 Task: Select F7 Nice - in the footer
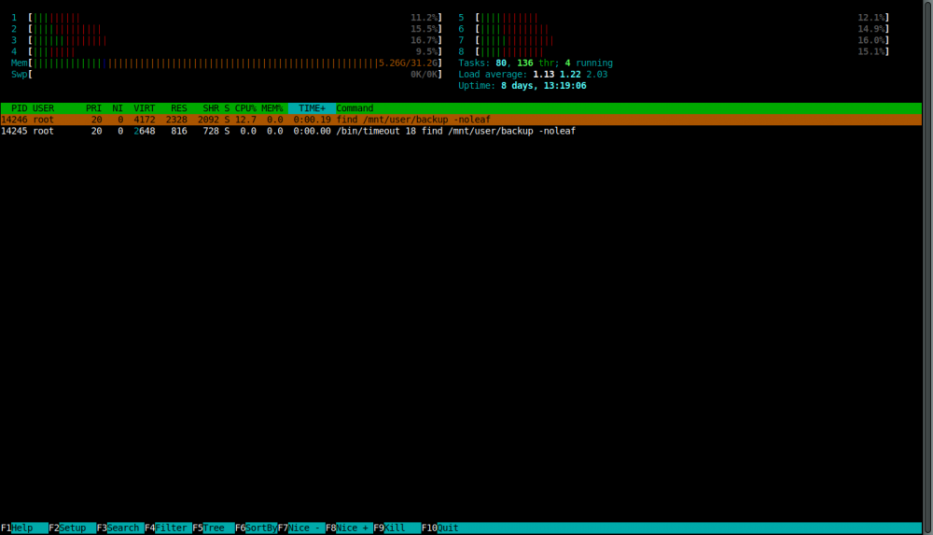[x=301, y=528]
